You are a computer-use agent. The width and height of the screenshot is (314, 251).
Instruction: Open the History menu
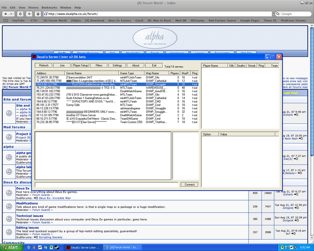pos(33,8)
